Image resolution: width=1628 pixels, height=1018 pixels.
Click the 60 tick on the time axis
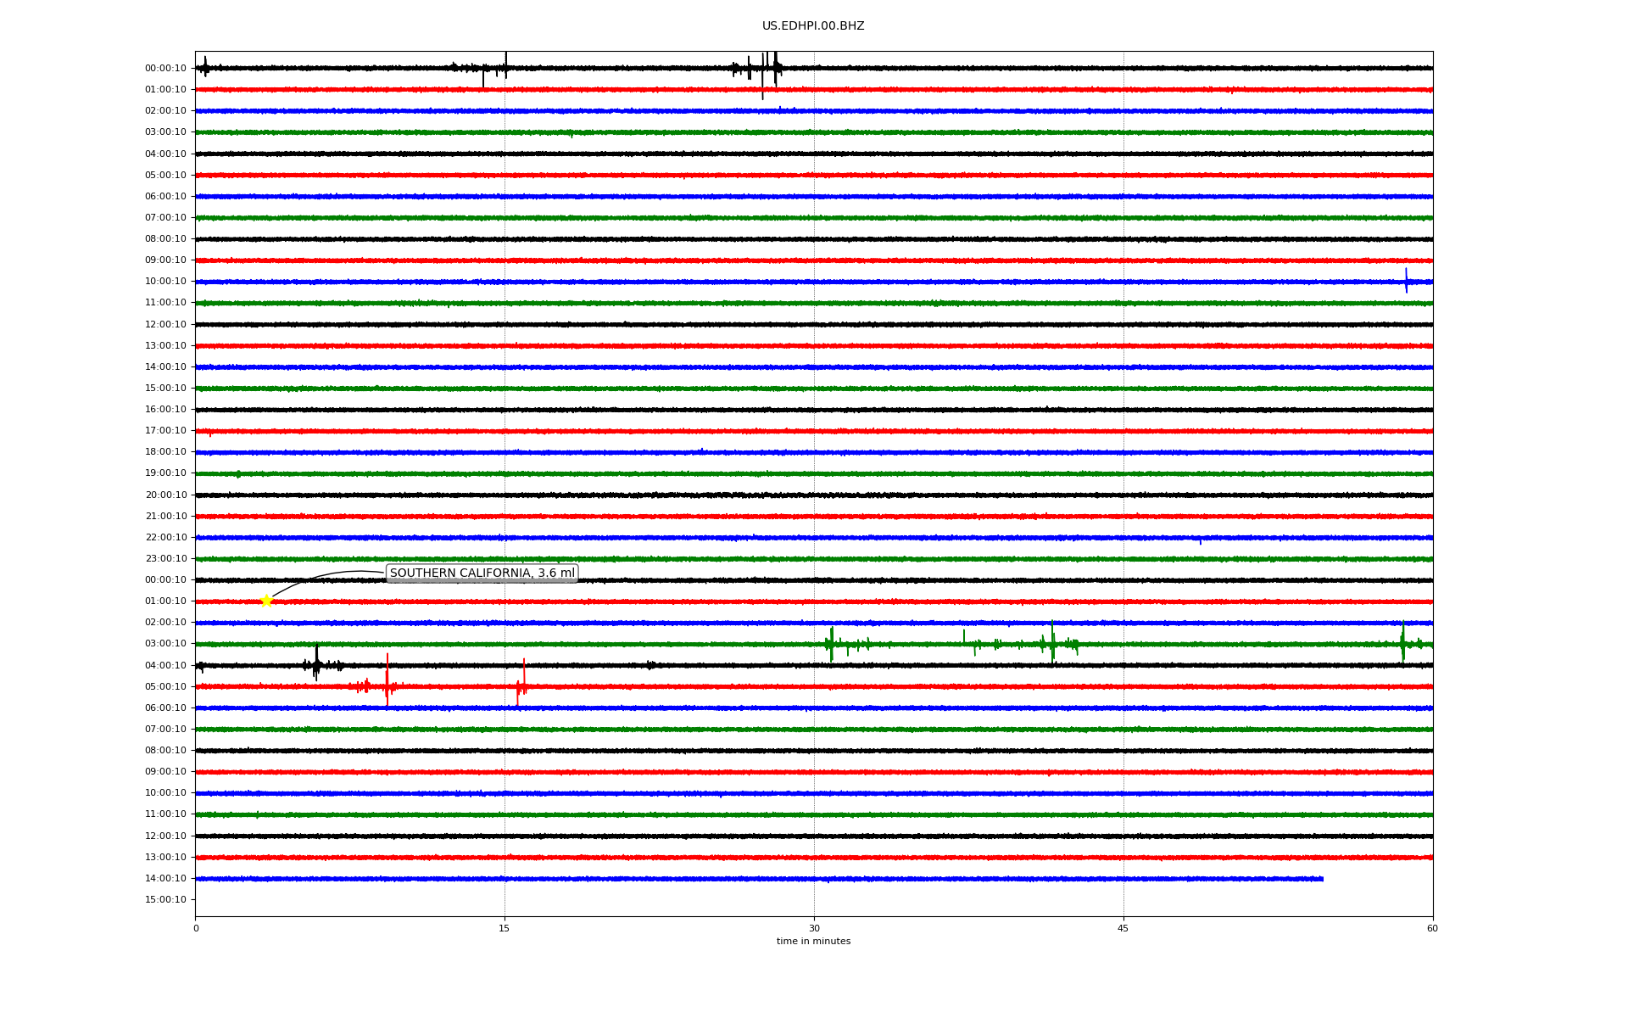pos(1432,928)
